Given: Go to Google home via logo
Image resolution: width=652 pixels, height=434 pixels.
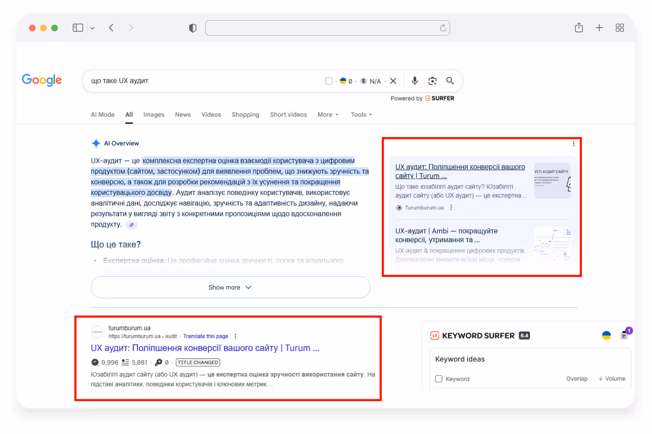Looking at the screenshot, I should click(42, 80).
